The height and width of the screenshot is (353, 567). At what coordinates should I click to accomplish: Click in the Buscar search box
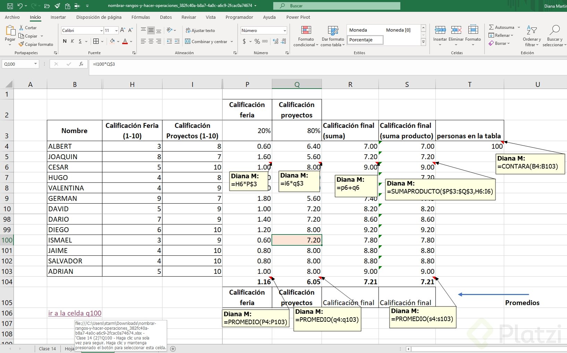(x=337, y=6)
